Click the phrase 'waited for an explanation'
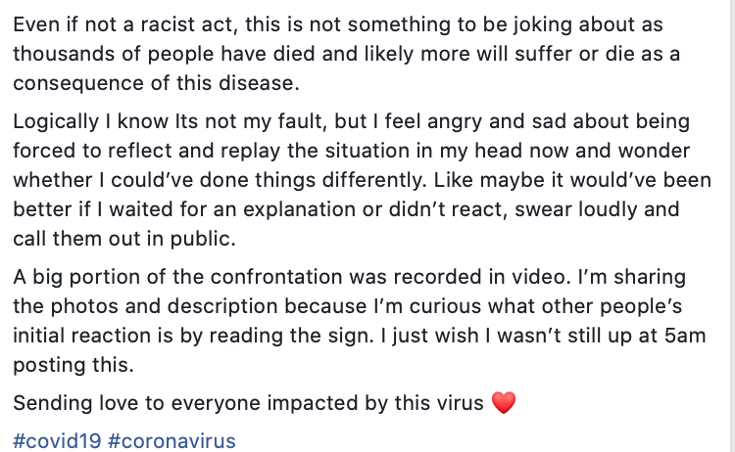735x452 pixels. pyautogui.click(x=232, y=209)
